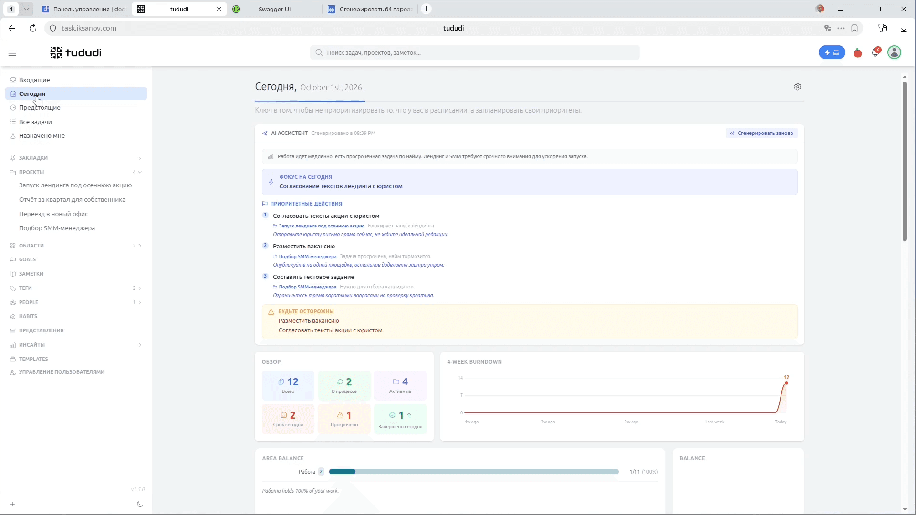Click Сгенерировать заново button
The height and width of the screenshot is (515, 916).
pyautogui.click(x=761, y=133)
